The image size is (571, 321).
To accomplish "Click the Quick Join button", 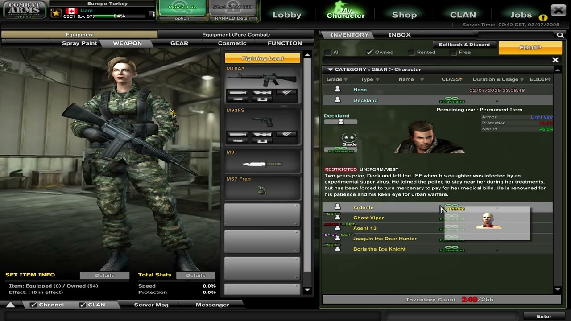I will tap(182, 8).
